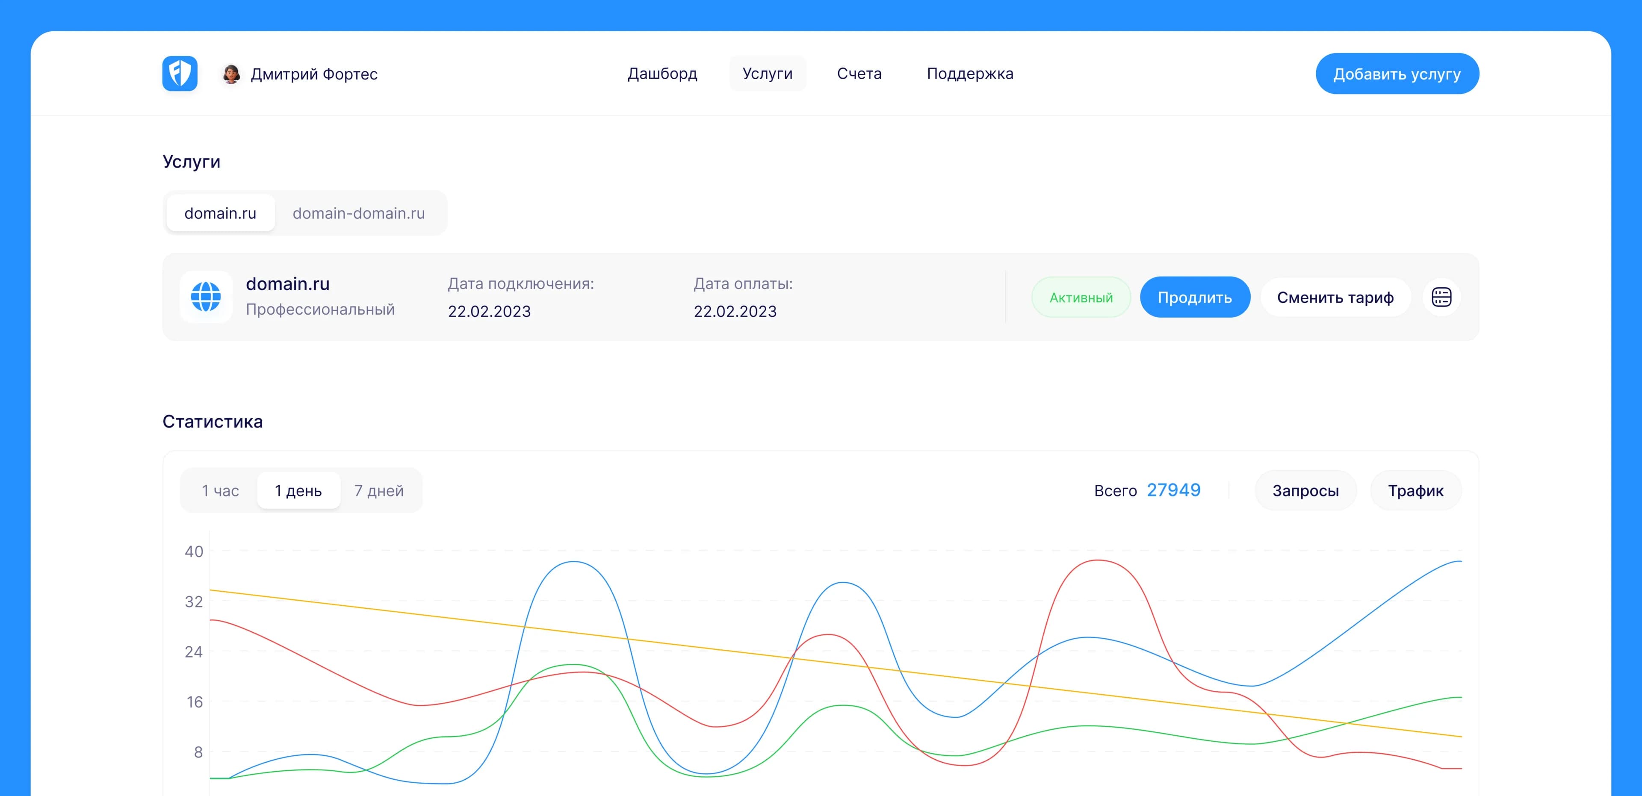Select the 1 день period
The image size is (1642, 796).
click(298, 490)
